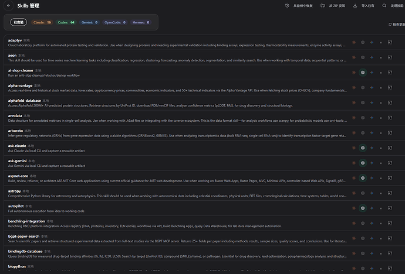Click the Gemini sparkle icon in the ask-gemini row
The height and width of the screenshot is (274, 405).
pos(372,163)
